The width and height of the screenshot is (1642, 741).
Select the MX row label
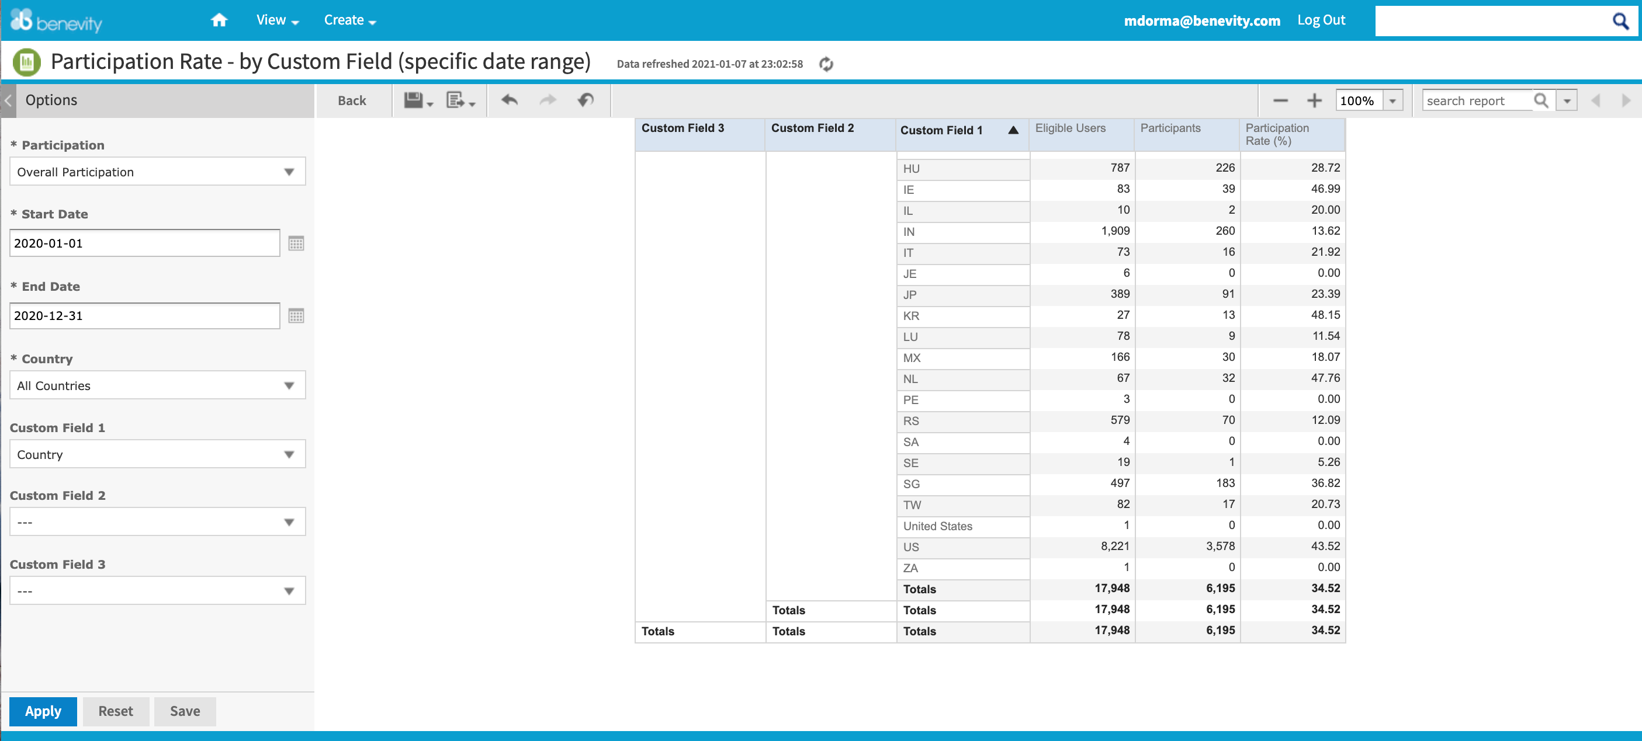tap(962, 358)
